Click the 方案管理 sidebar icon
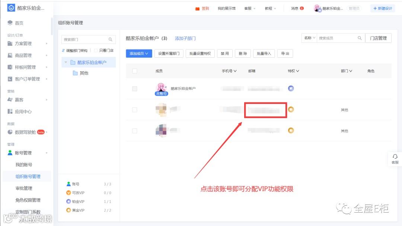 pyautogui.click(x=10, y=43)
